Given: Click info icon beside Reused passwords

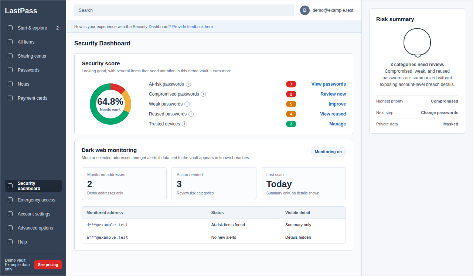Looking at the screenshot, I should (x=191, y=114).
